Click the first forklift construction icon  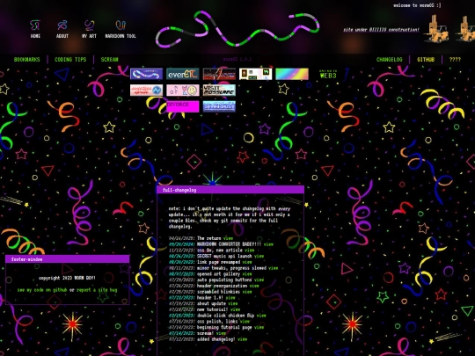(436, 28)
